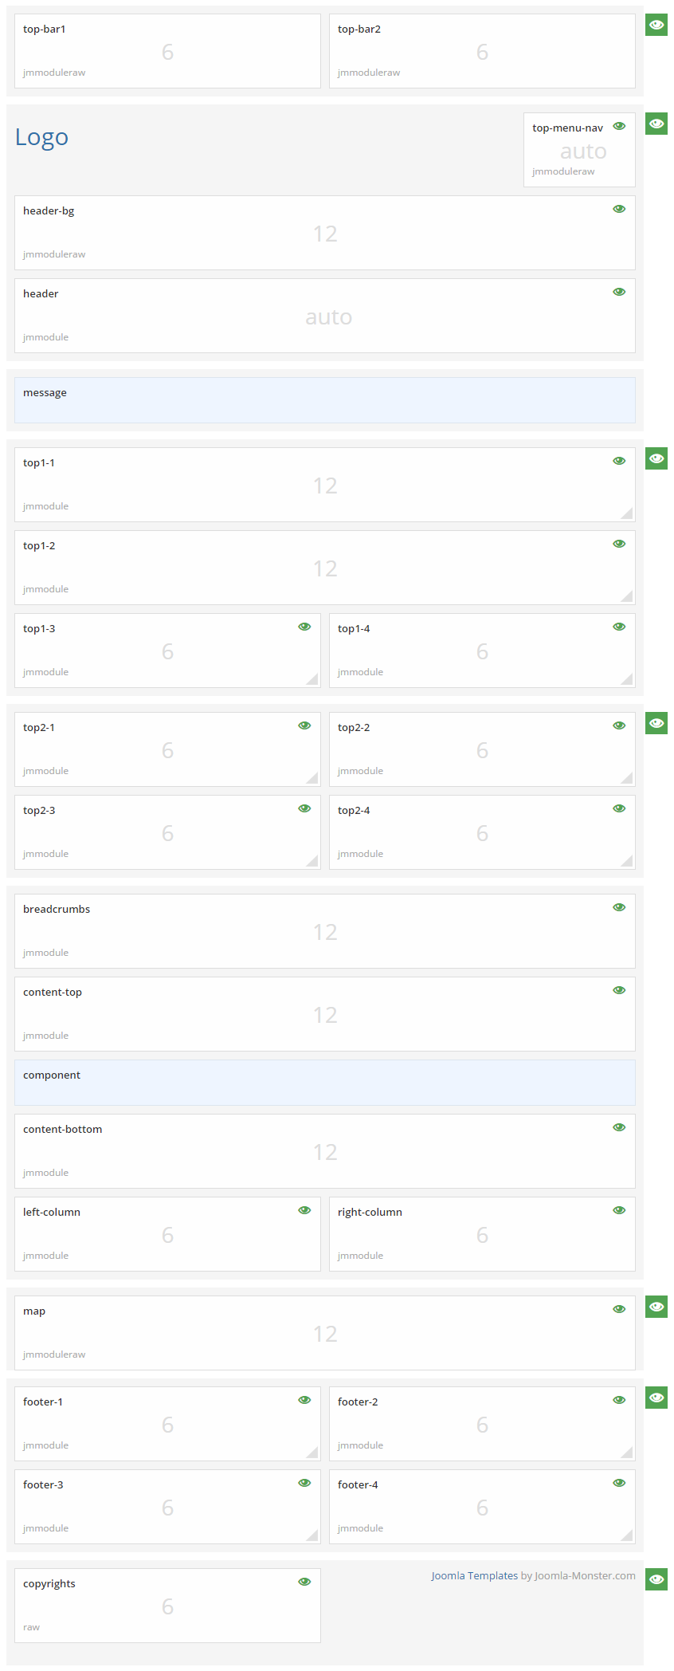
Task: Click the resize corner of top1-3
Action: (x=313, y=680)
